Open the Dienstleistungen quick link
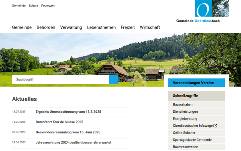This screenshot has width=241, height=151. [x=196, y=112]
